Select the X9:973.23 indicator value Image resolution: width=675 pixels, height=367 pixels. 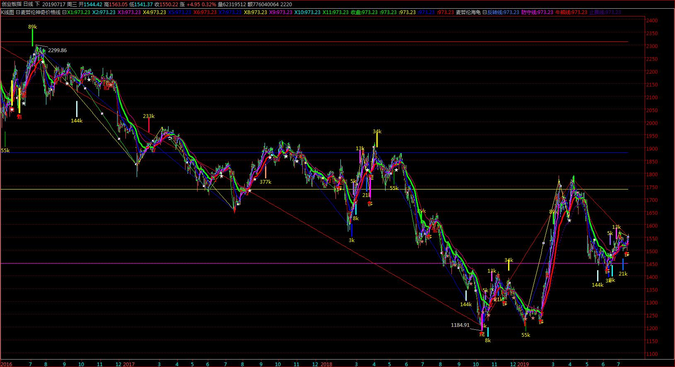coord(281,12)
